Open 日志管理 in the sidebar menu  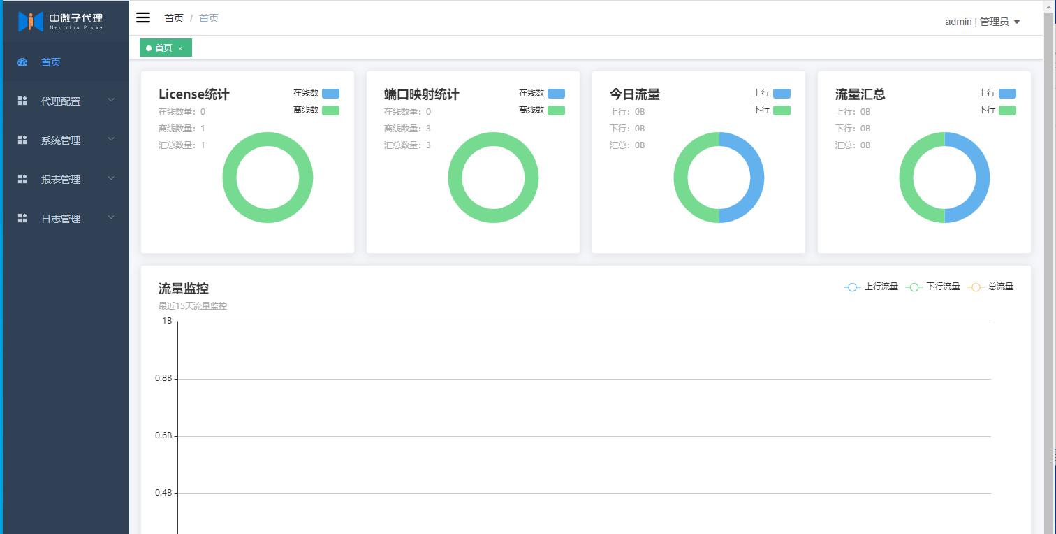pos(61,219)
